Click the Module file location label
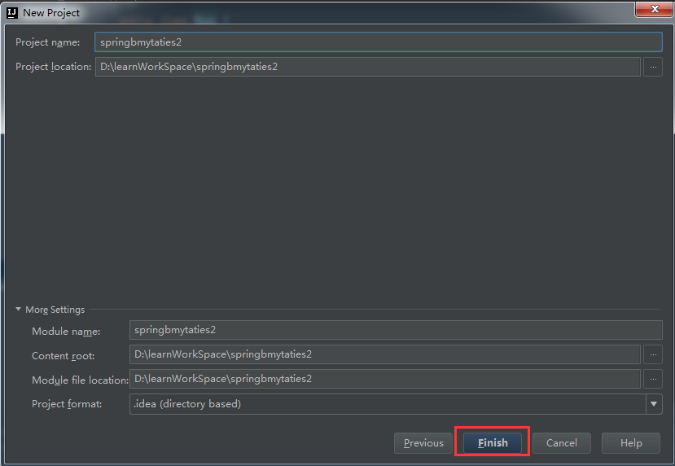This screenshot has height=466, width=675. 80,380
